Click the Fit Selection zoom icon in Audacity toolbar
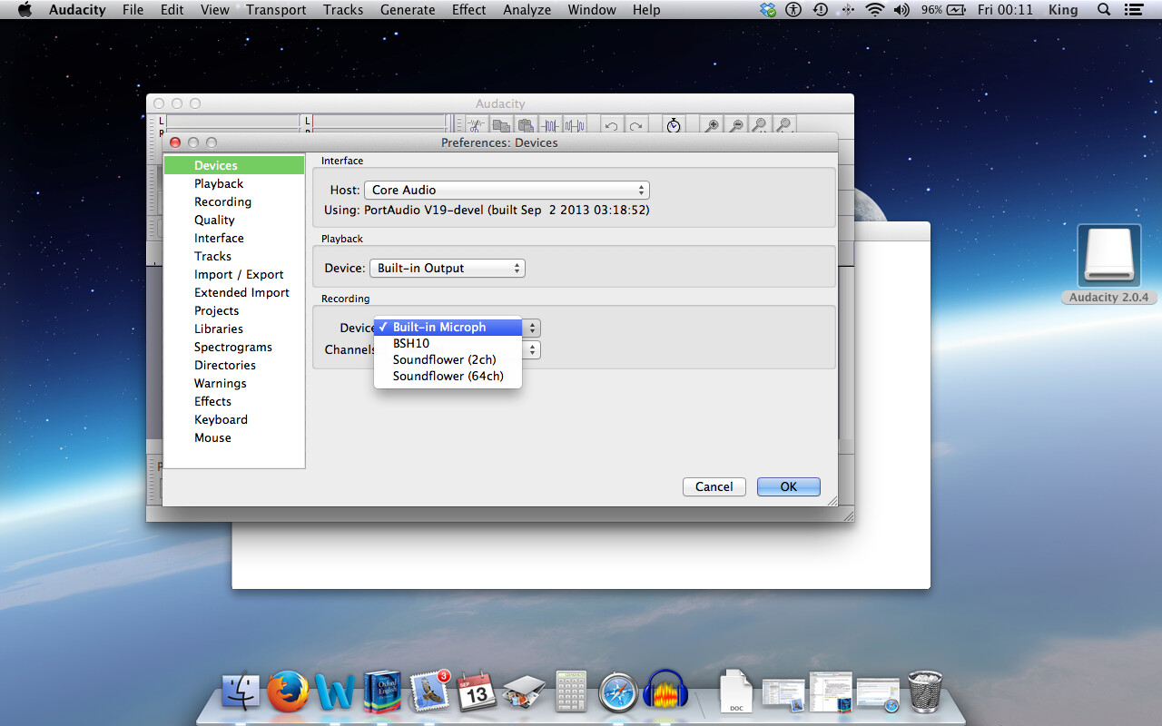Viewport: 1162px width, 726px height. pos(760,125)
